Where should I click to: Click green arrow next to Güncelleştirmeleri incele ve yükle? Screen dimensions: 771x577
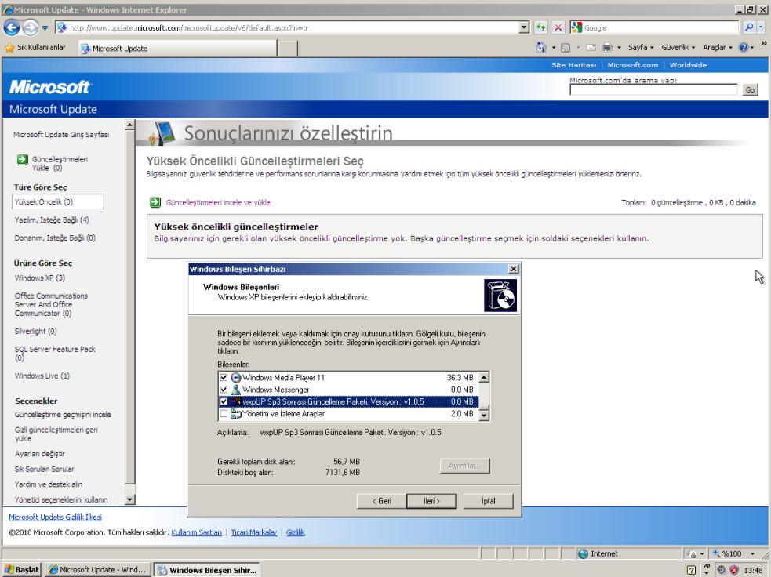pos(155,202)
